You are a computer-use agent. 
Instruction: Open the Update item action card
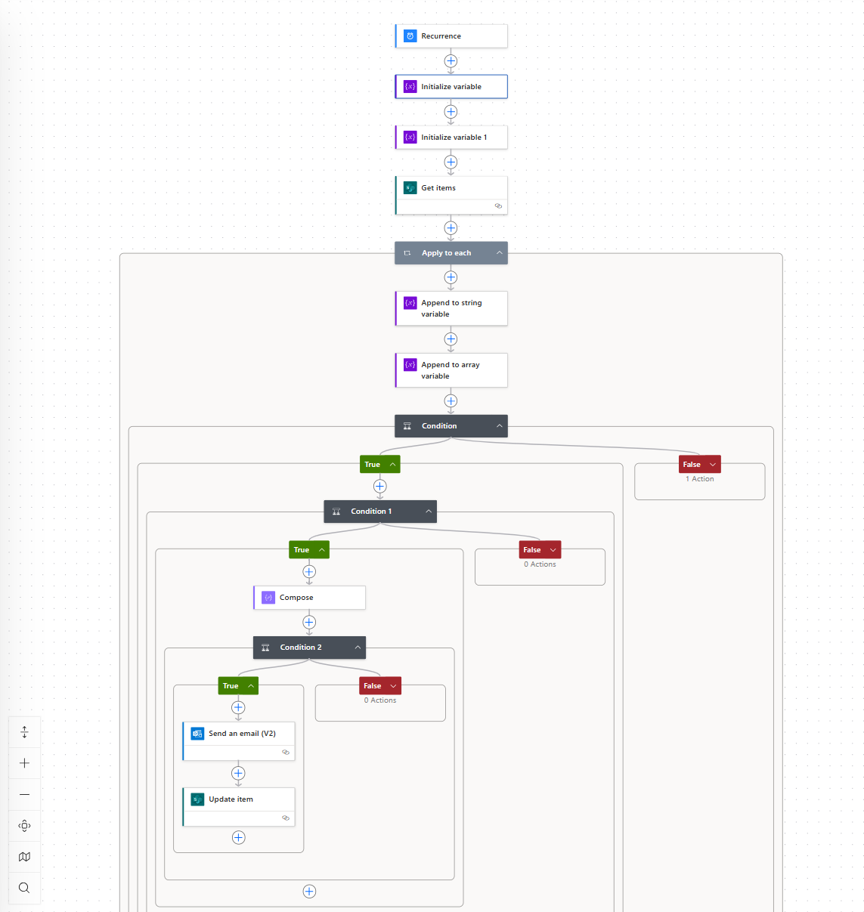click(239, 807)
